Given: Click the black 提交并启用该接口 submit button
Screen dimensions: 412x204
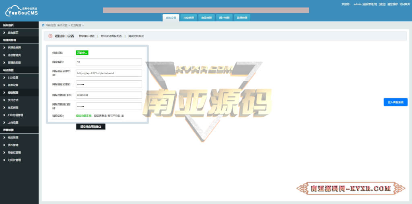Looking at the screenshot, I should (91, 126).
